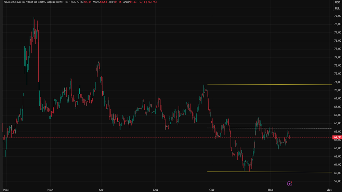Click the Авг label on time axis
342x192 pixels.
click(x=101, y=189)
